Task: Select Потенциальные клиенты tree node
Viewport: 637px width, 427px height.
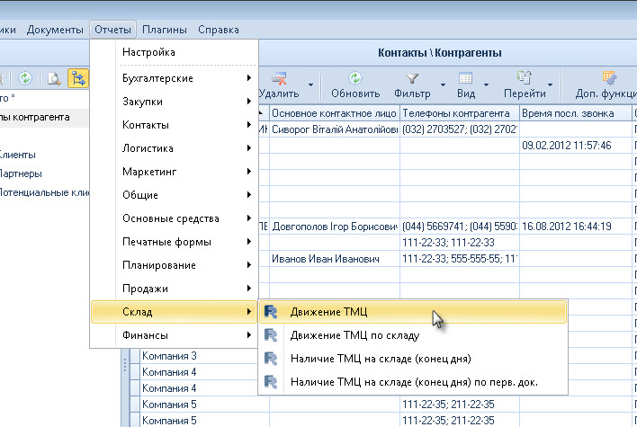Action: pos(44,192)
